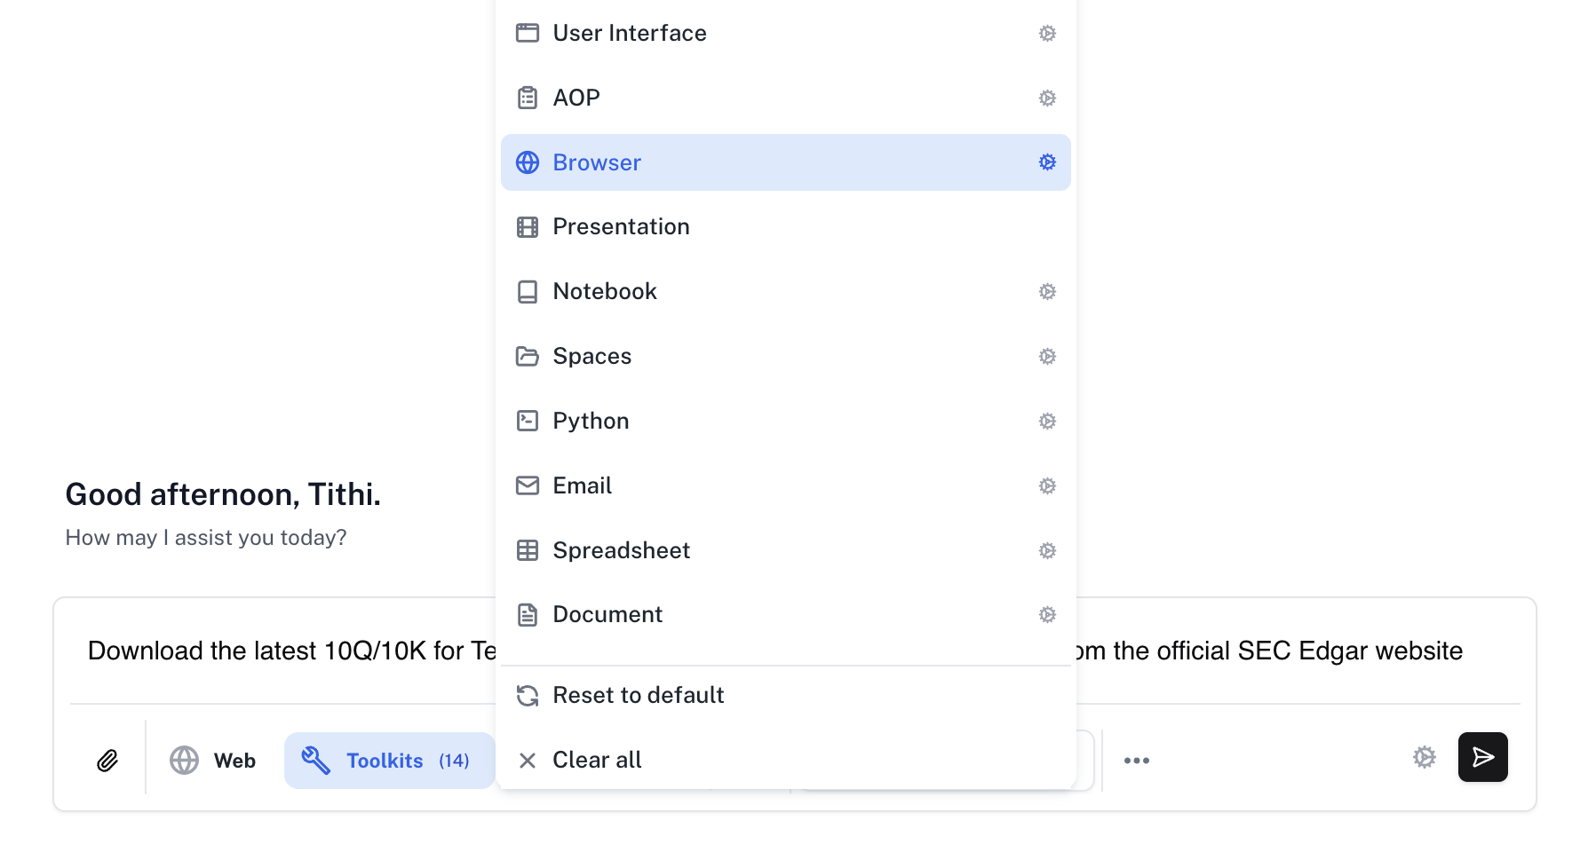Open Spreadsheet toolkit configuration gear

click(1047, 550)
